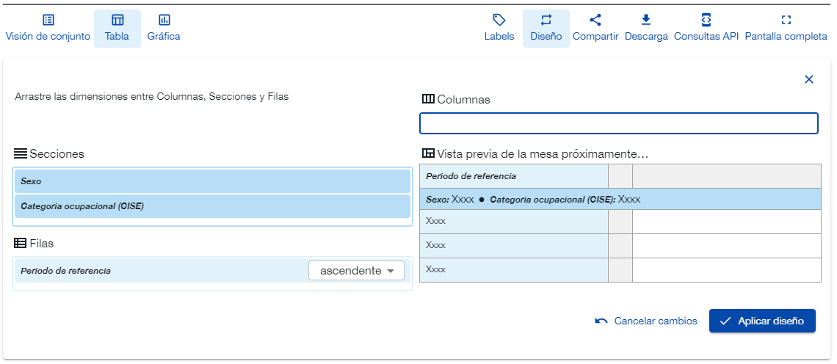Close the layout panel with X
This screenshot has width=837, height=364.
pos(809,79)
